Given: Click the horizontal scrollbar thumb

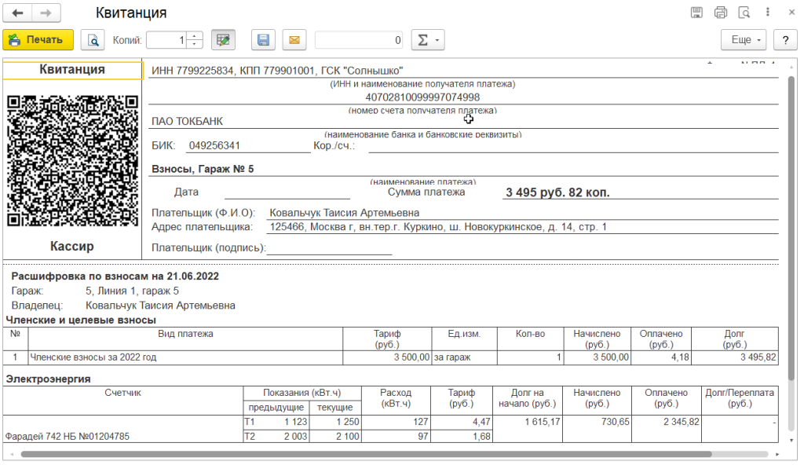Looking at the screenshot, I should 366,454.
